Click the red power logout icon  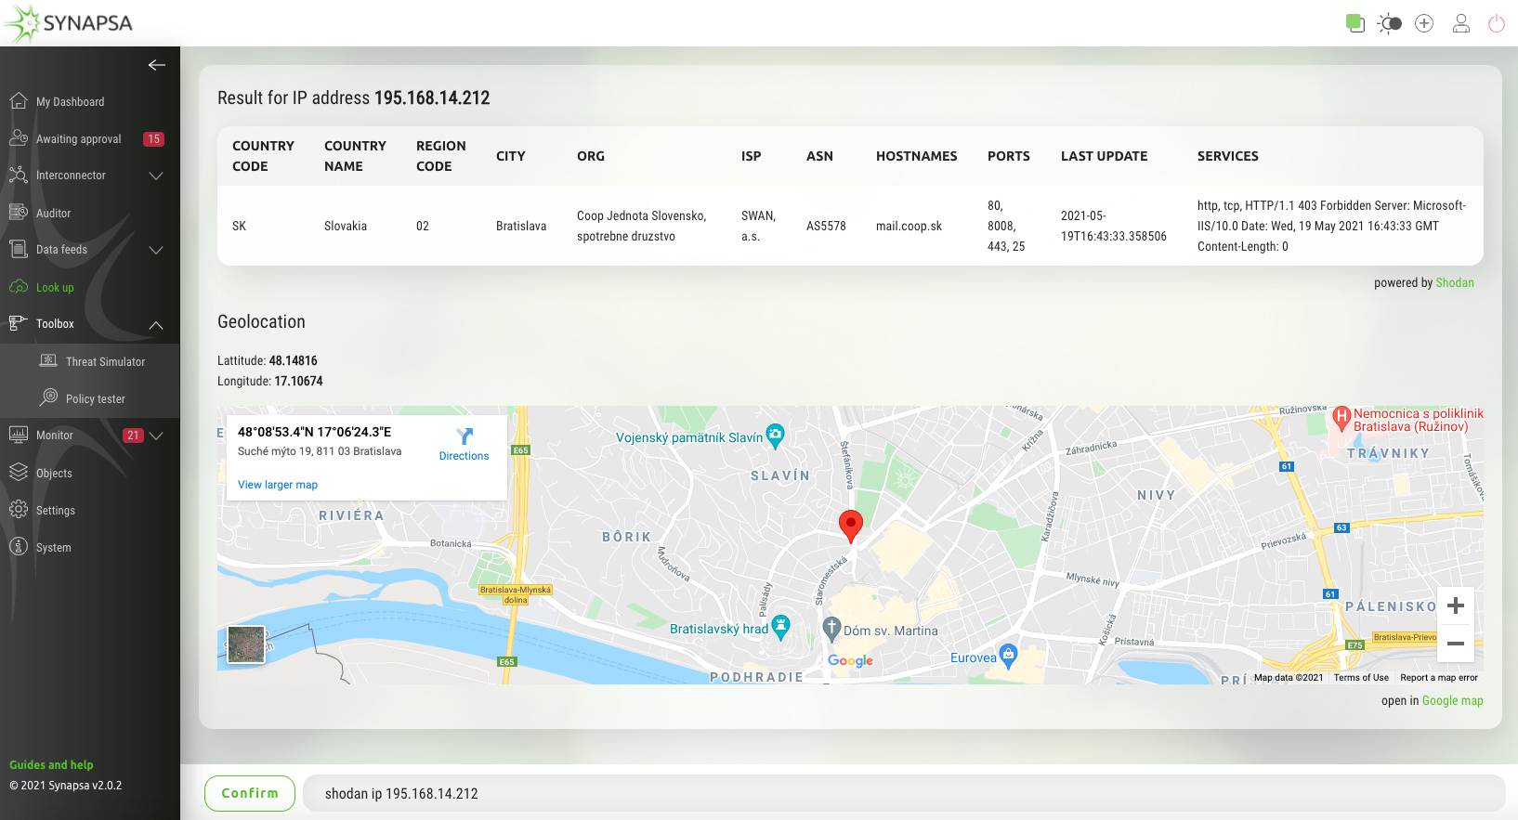[x=1497, y=23]
